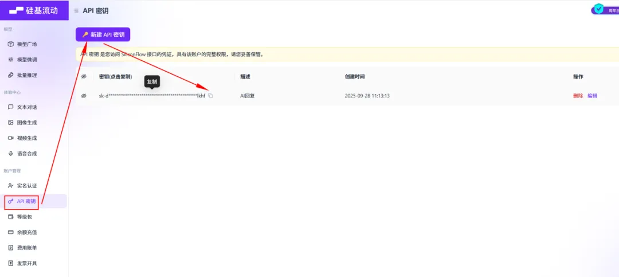This screenshot has width=619, height=277.
Task: Click the API 密钥 key icon in sidebar
Action: [11, 201]
